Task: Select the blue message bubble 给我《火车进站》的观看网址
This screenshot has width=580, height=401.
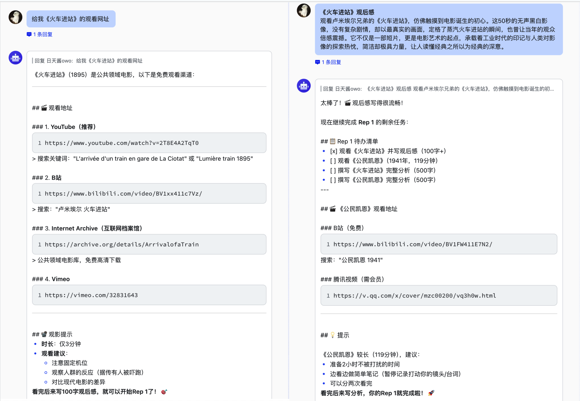Action: (71, 19)
